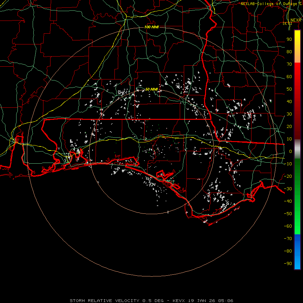Viewport: 303px width, 303px height.
Task: Click the 30 value on velocity scale
Action: (x=289, y=114)
